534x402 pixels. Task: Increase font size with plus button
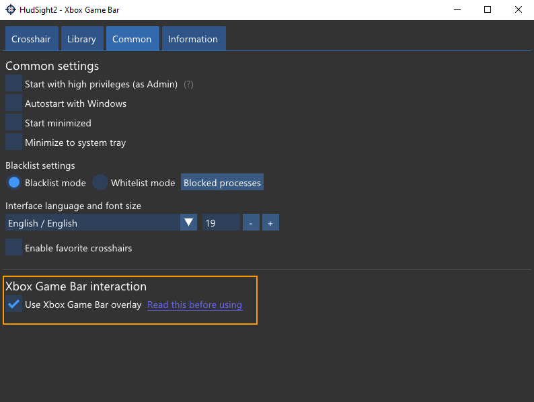pyautogui.click(x=270, y=223)
